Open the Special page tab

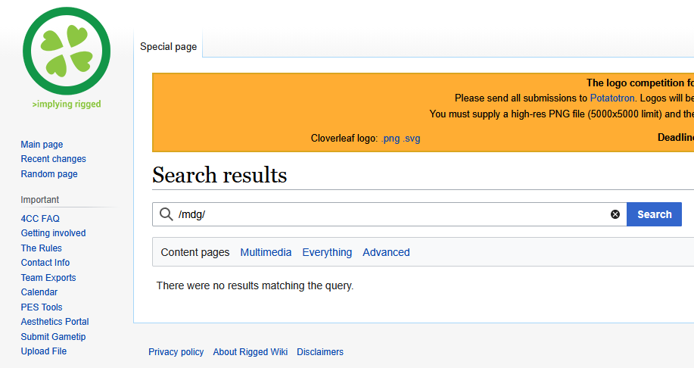pyautogui.click(x=168, y=46)
